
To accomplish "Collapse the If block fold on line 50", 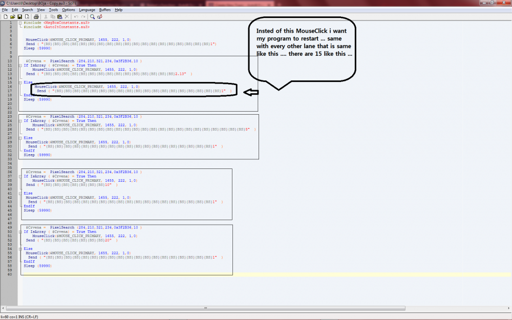I will (20, 232).
